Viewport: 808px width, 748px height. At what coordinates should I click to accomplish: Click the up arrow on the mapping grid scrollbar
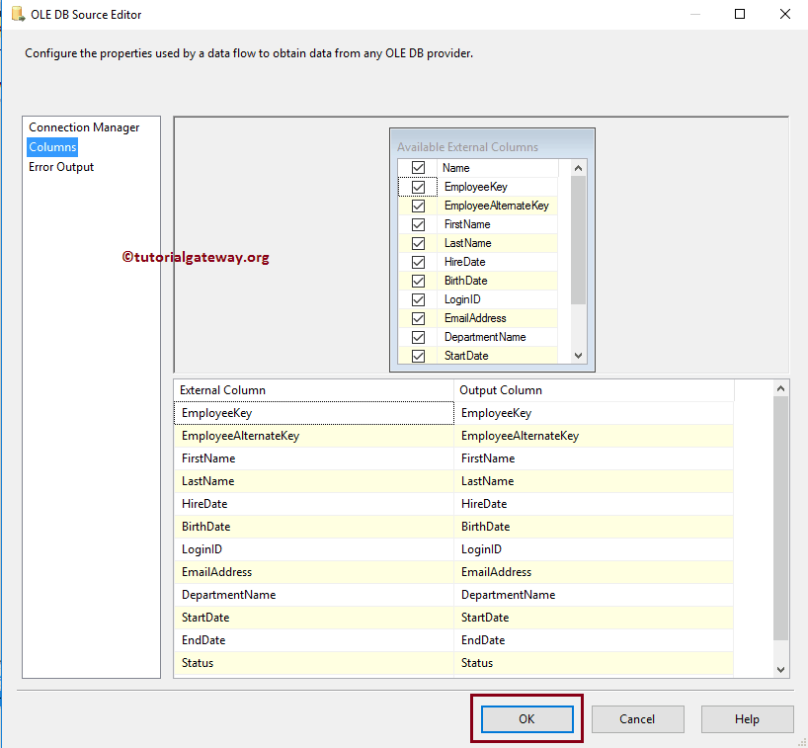779,387
